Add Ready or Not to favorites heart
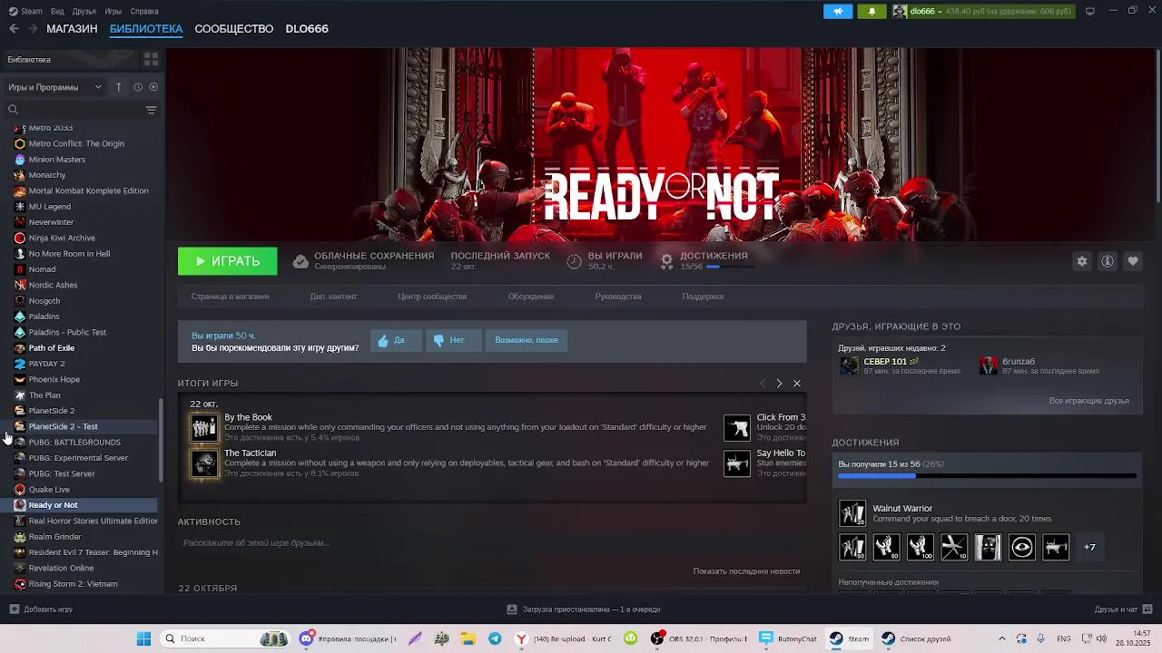 1132,261
